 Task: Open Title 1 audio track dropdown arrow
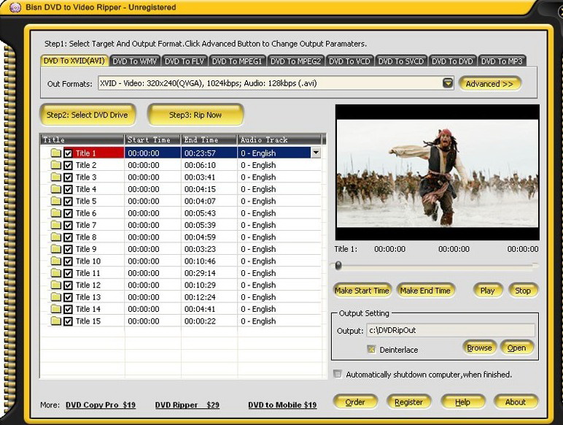coord(316,153)
